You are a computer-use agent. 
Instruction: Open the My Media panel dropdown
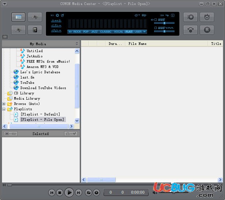pyautogui.click(x=77, y=44)
